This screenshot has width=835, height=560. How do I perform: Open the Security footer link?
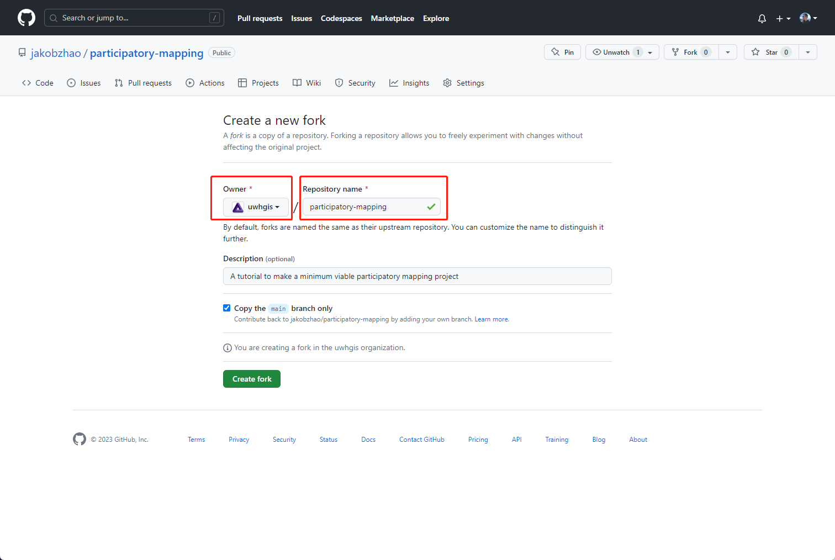coord(284,440)
